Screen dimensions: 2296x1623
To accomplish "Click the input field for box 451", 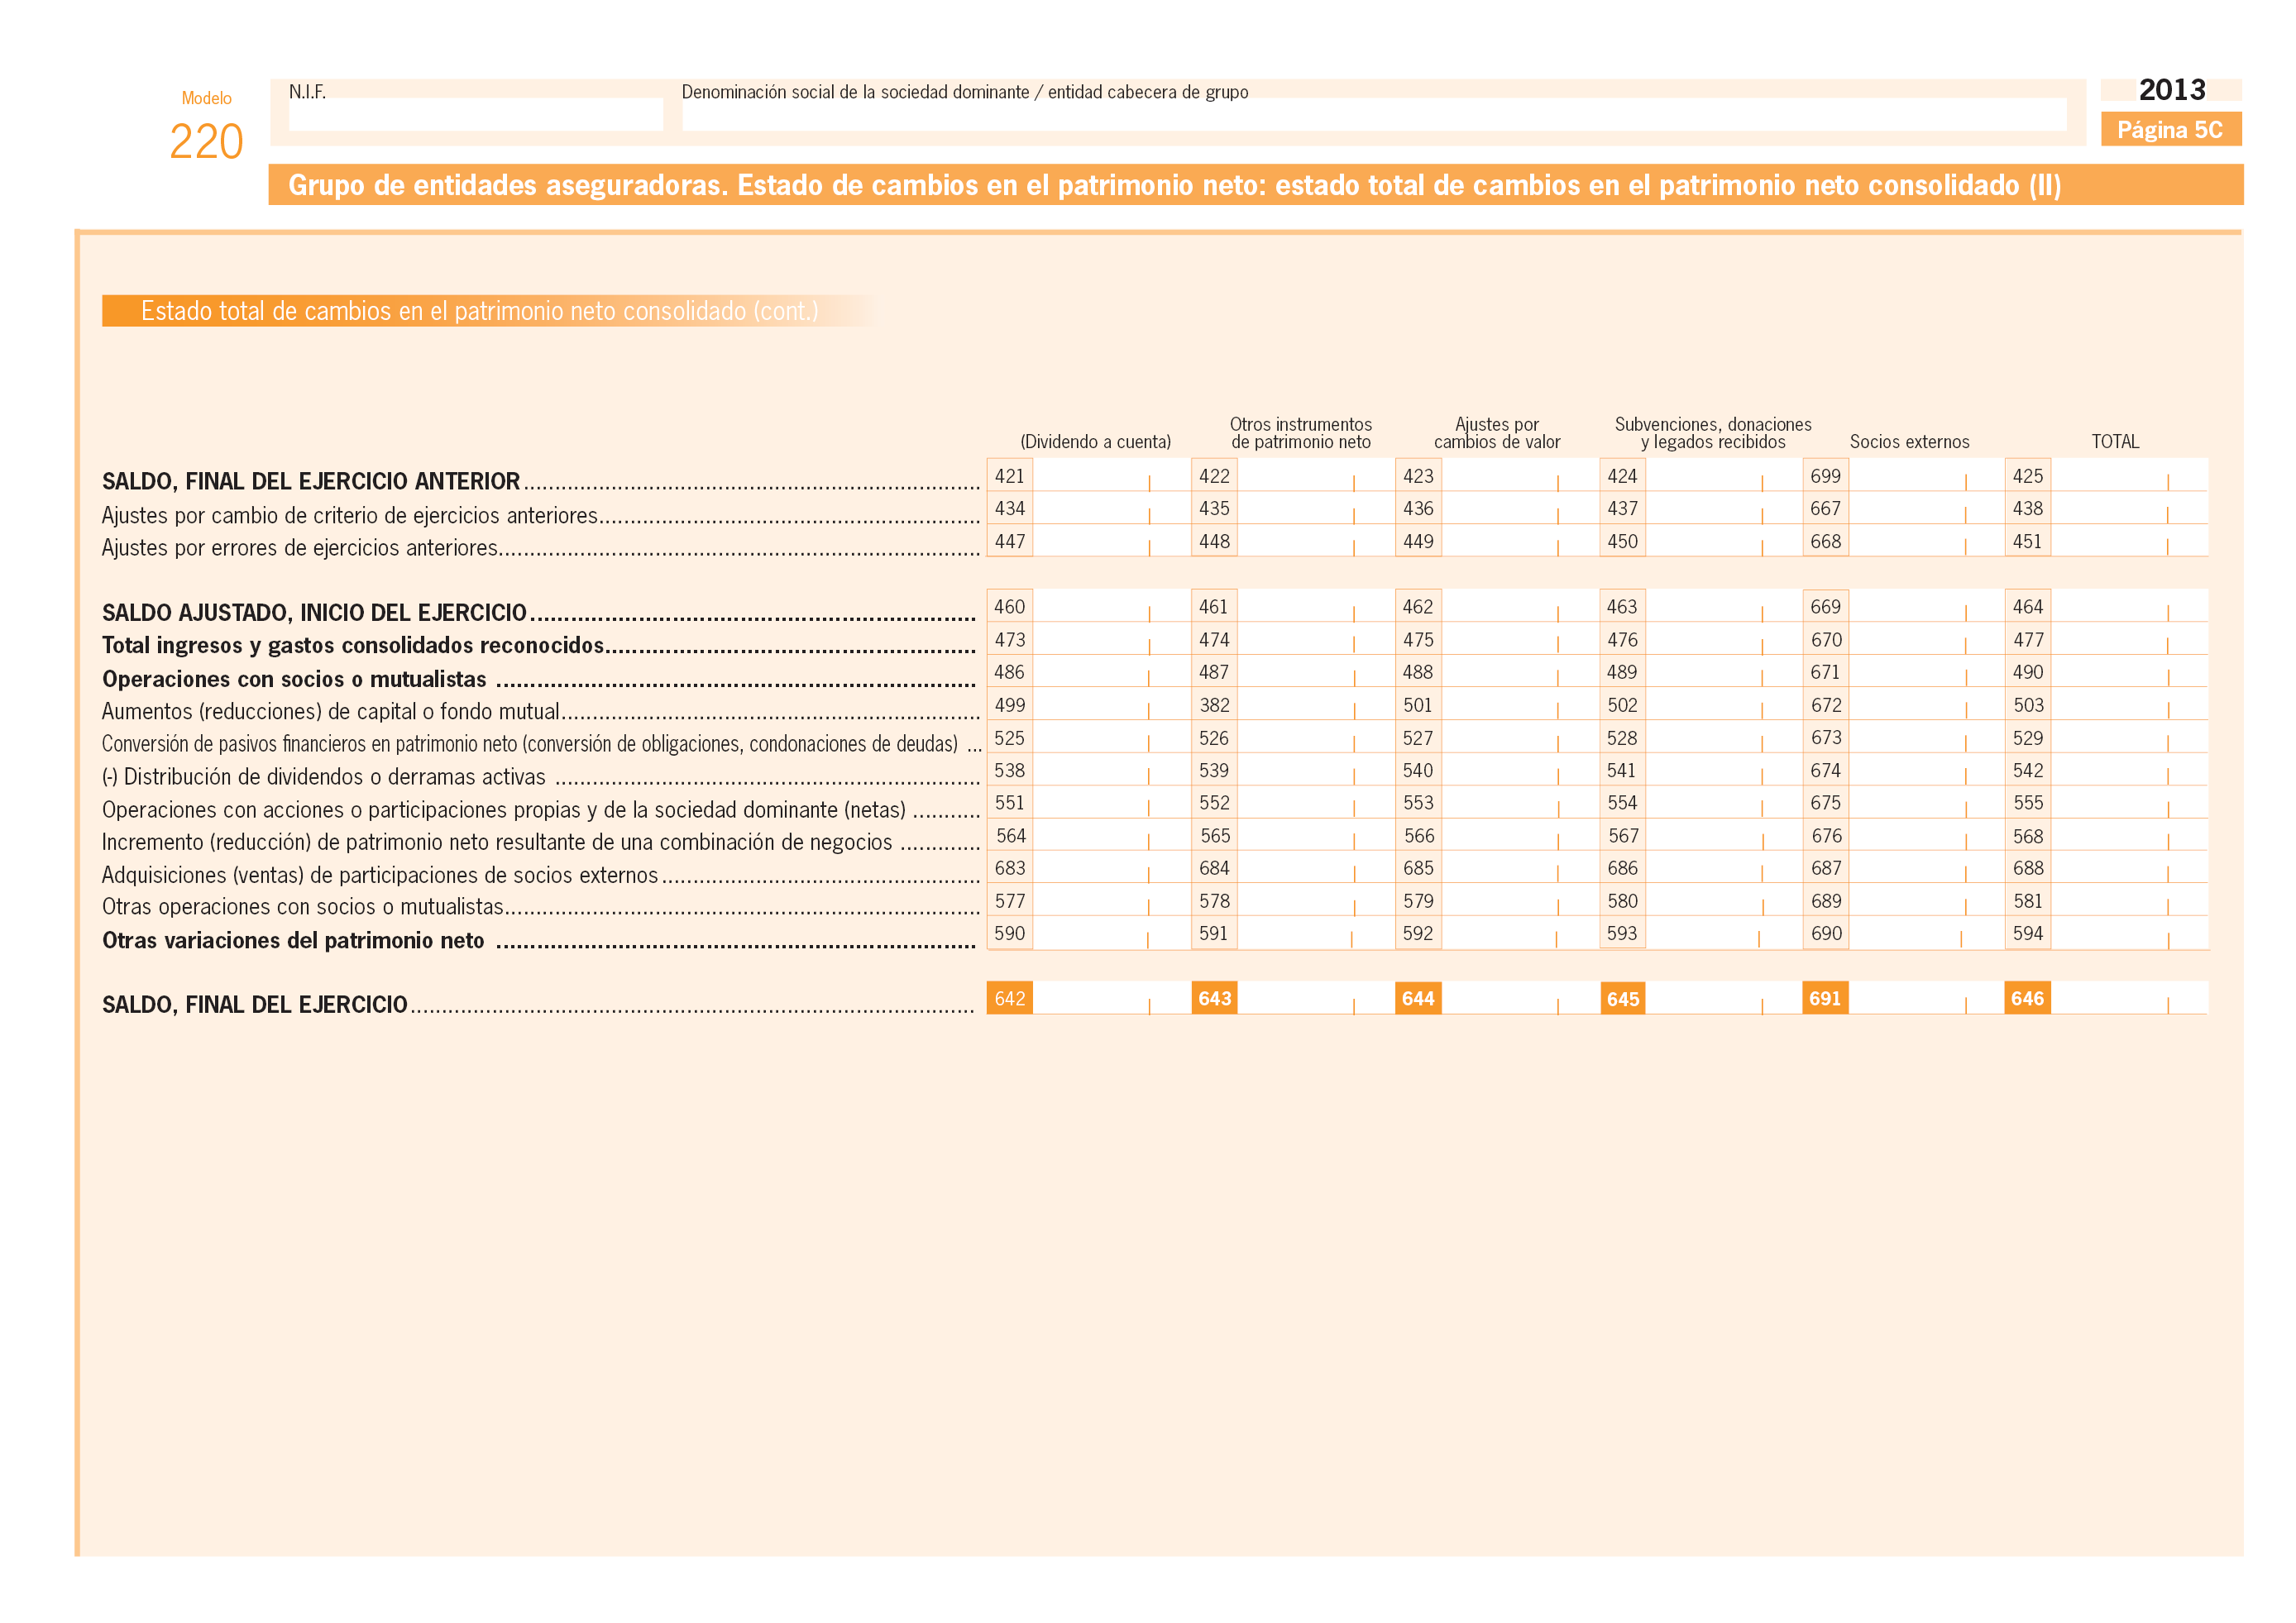I will pyautogui.click(x=2129, y=541).
